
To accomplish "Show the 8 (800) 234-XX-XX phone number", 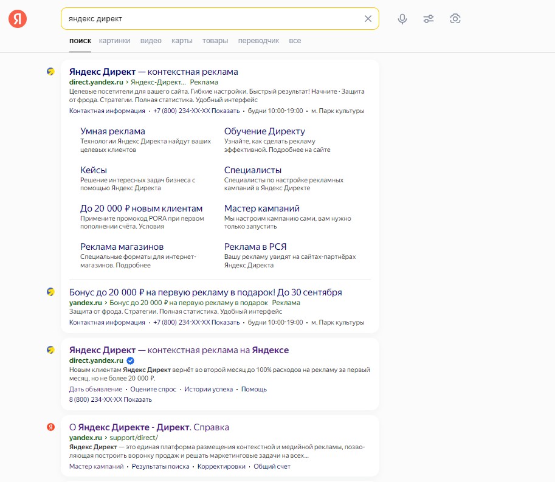I will [x=111, y=399].
